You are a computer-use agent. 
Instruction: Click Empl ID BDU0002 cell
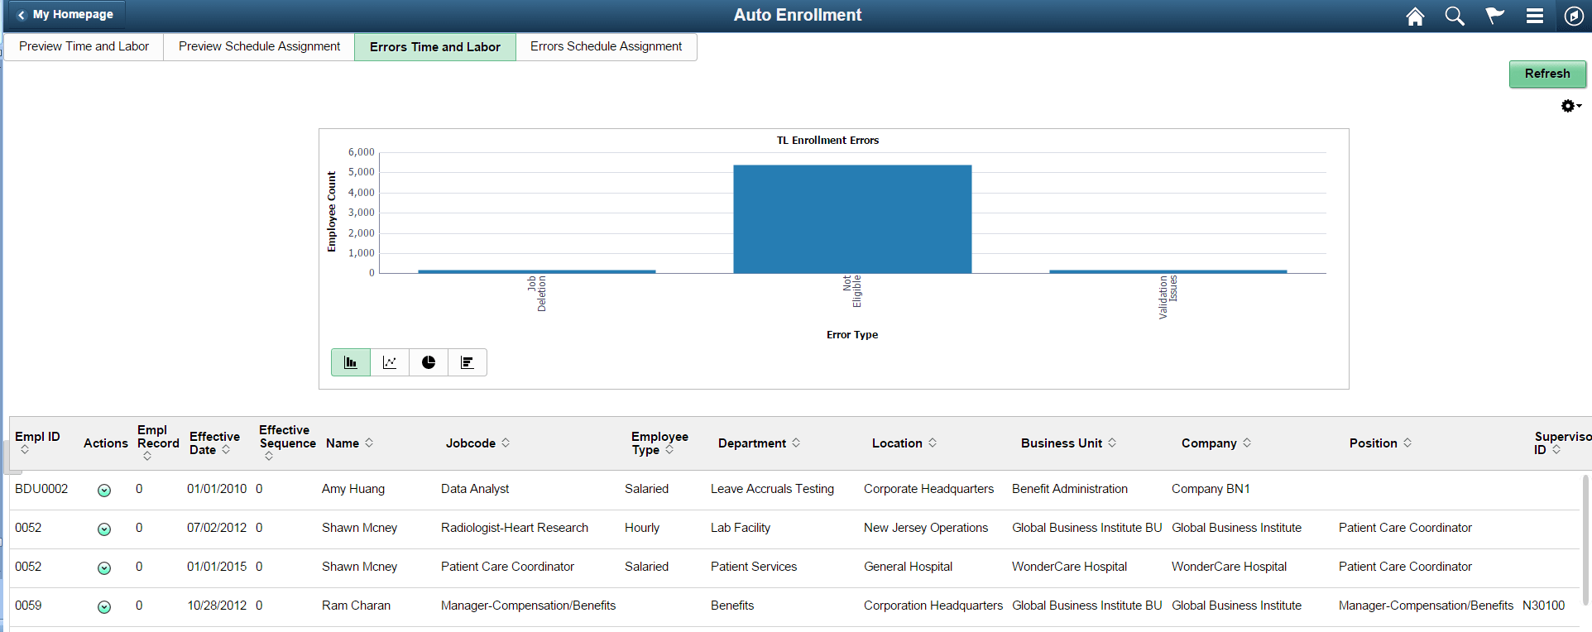(41, 489)
